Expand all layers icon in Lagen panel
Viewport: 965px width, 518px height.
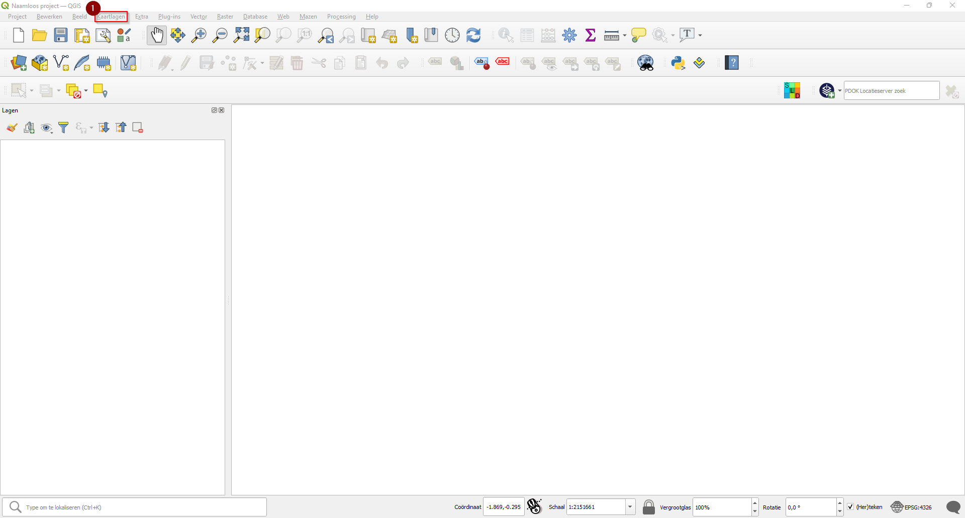pos(104,127)
